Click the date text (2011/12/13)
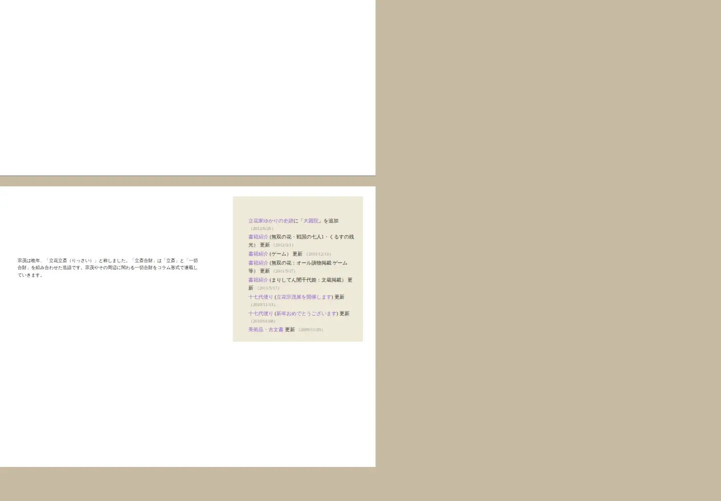This screenshot has height=501, width=721. [x=319, y=254]
